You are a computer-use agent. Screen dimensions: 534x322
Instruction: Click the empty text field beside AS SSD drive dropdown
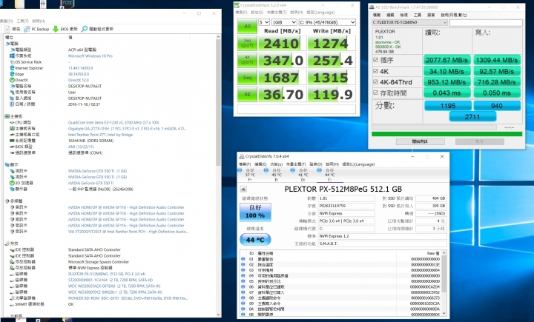486,23
